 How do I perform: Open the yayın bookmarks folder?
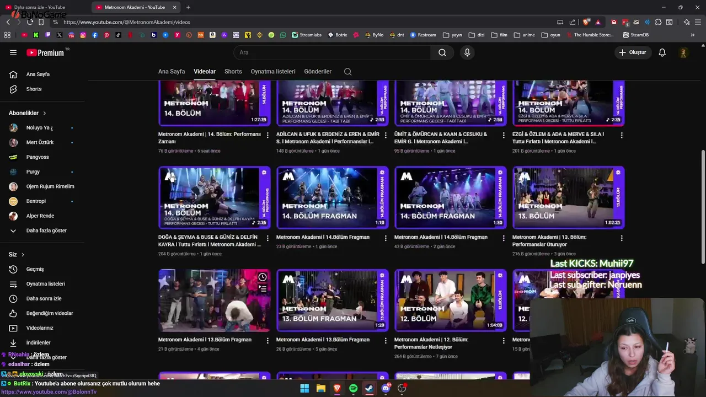coord(452,35)
